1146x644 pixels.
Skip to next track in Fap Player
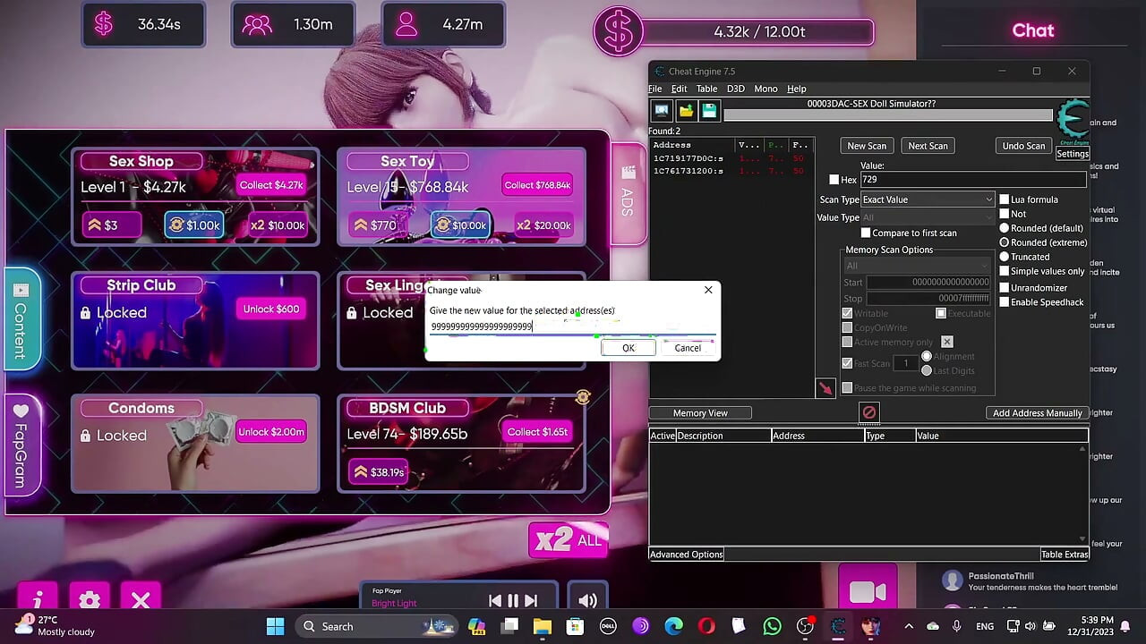(531, 601)
